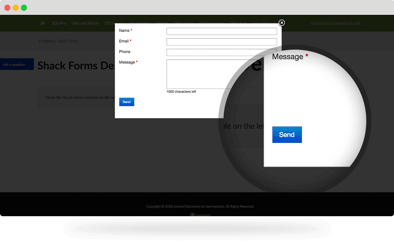Open the Tabs and Sliders menu item
The height and width of the screenshot is (241, 394).
[x=85, y=23]
